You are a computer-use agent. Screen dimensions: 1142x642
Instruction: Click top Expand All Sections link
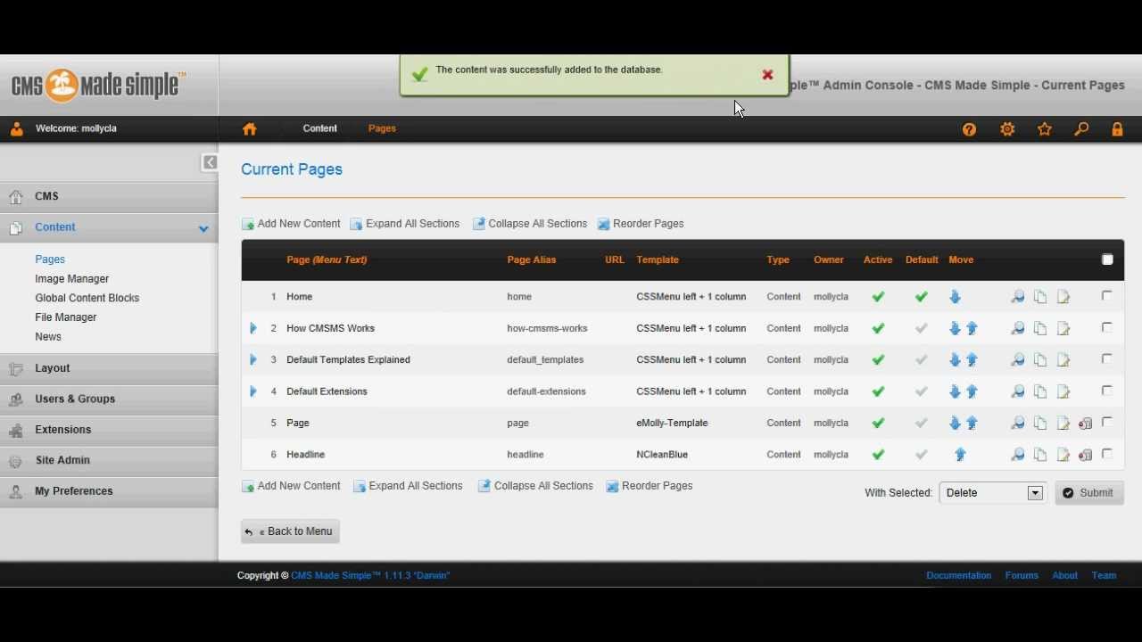click(x=405, y=224)
